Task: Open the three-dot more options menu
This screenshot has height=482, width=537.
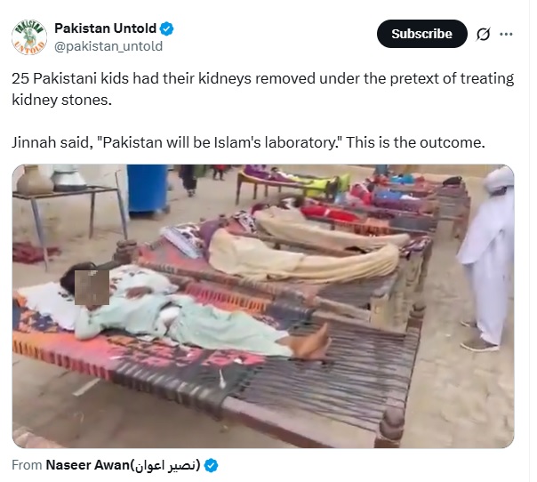Action: tap(506, 34)
